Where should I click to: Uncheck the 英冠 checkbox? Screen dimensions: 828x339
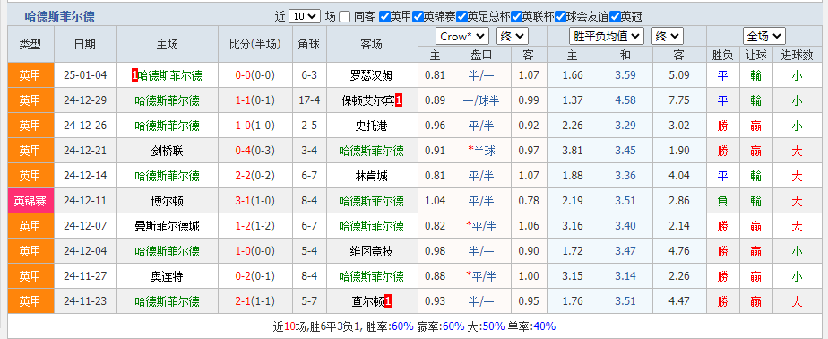coord(615,16)
